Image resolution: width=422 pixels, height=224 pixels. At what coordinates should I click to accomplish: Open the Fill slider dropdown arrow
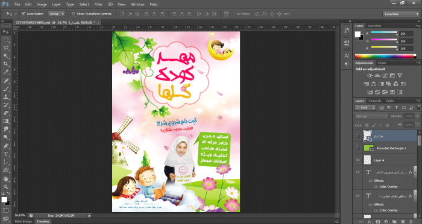pyautogui.click(x=417, y=125)
